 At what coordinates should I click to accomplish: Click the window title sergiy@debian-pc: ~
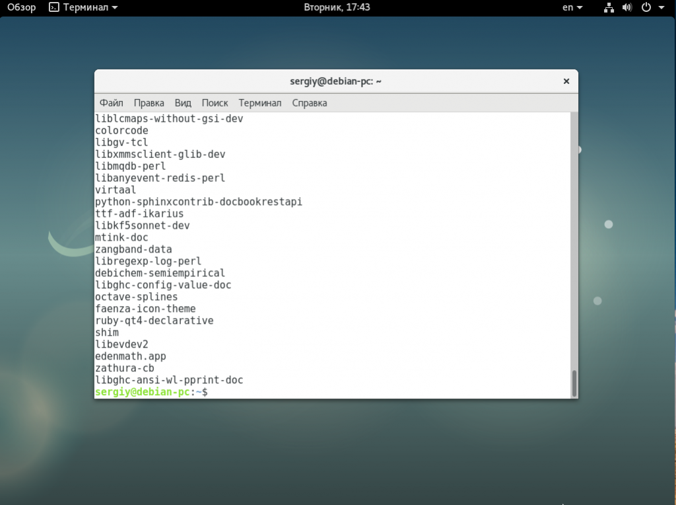point(336,81)
